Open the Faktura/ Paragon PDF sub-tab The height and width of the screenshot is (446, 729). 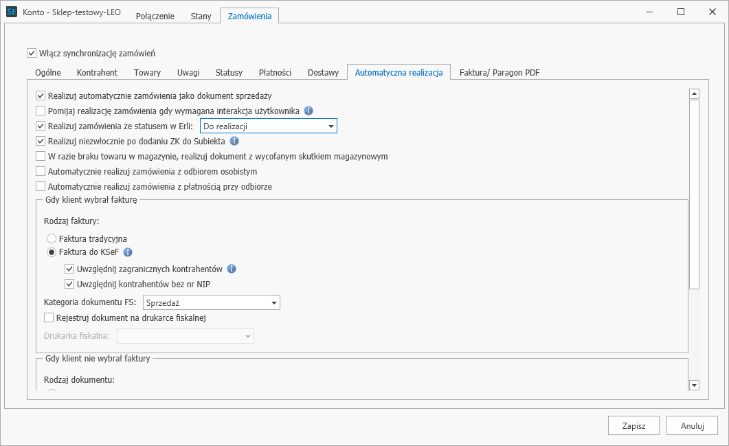tap(500, 73)
